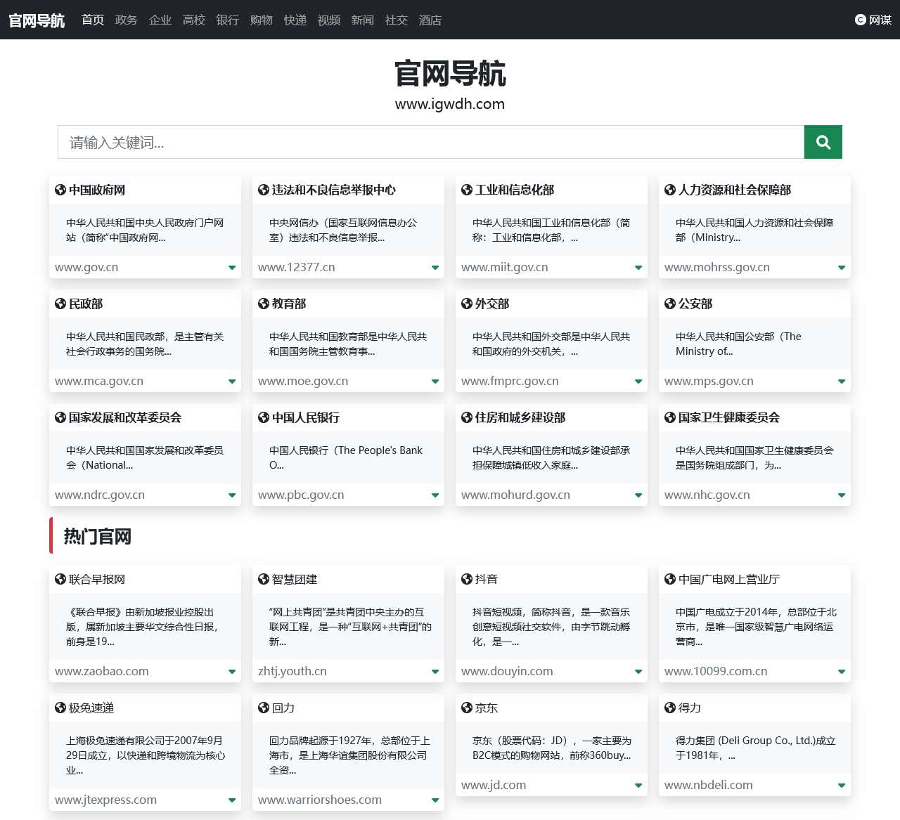Screen dimensions: 900x820
Task: Click the green search button
Action: (x=823, y=142)
